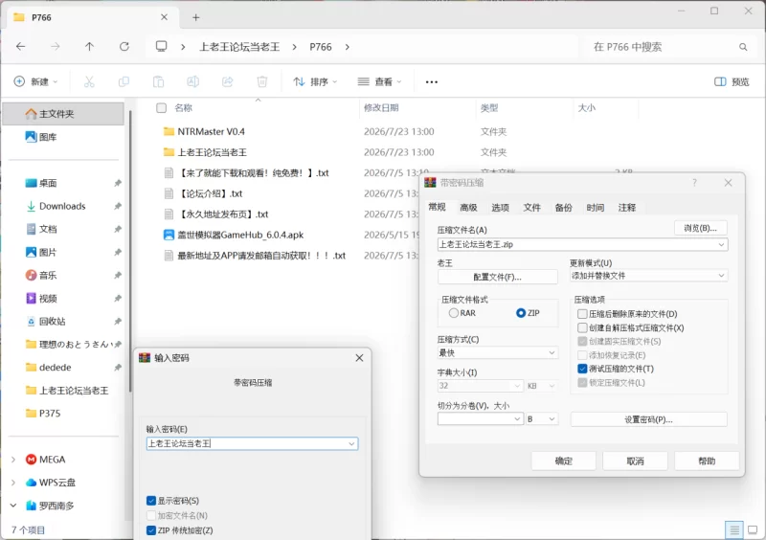Open 音乐 music in the sidebar
Screen dimensions: 766x540
[x=41, y=275]
